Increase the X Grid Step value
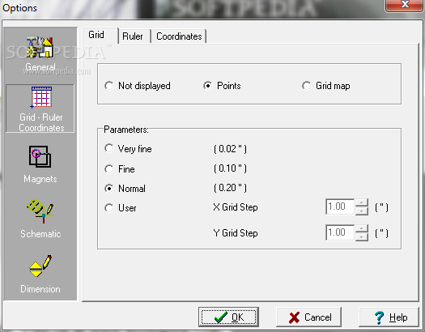425x332 pixels. (361, 202)
